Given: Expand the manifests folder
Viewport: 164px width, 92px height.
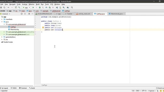Looking at the screenshot, I should click(x=2, y=19).
